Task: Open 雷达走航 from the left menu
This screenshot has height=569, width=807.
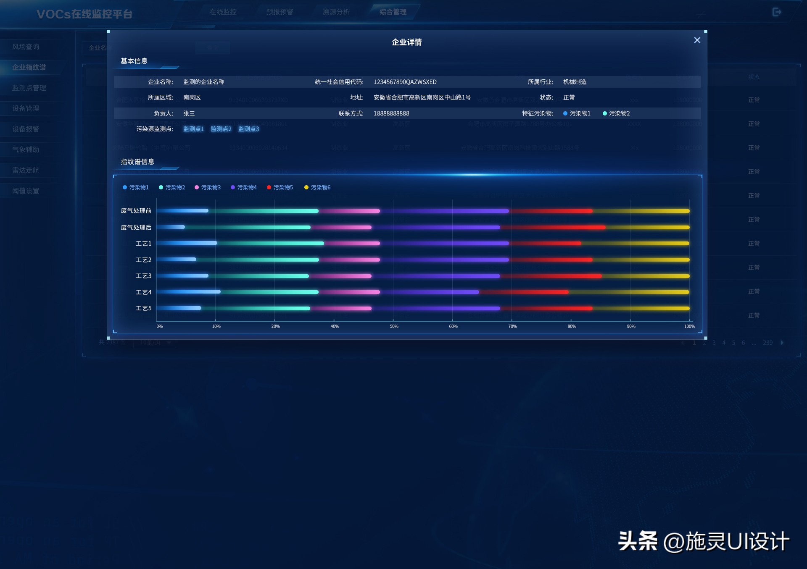Action: (x=26, y=170)
